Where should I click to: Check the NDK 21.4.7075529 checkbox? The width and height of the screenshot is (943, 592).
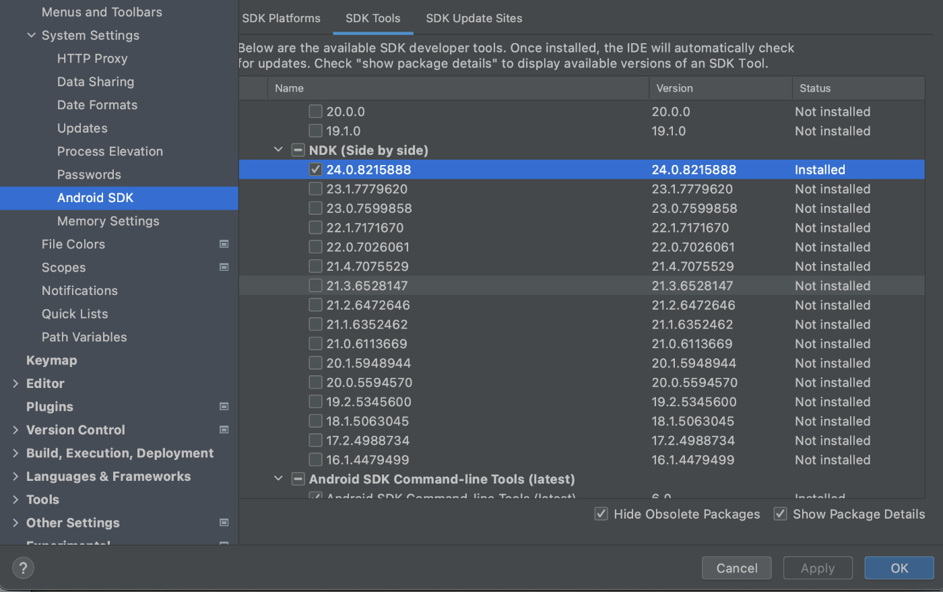pyautogui.click(x=315, y=267)
